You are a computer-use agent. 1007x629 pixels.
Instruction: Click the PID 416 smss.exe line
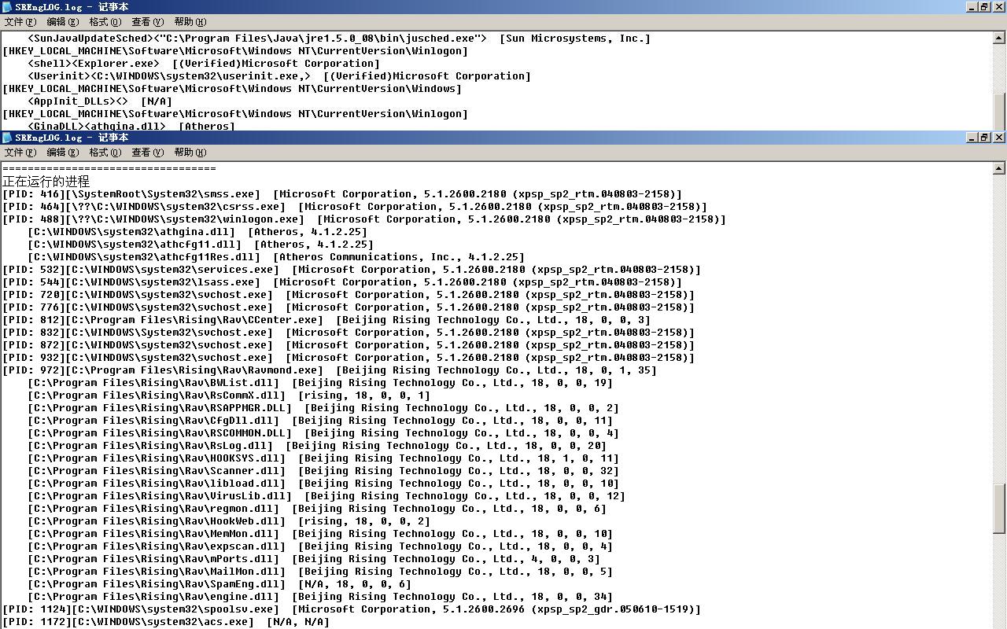[342, 194]
